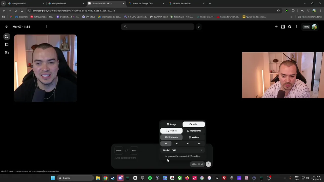The width and height of the screenshot is (324, 182).
Task: Go back with the Flow project arrow
Action: click(x=7, y=27)
